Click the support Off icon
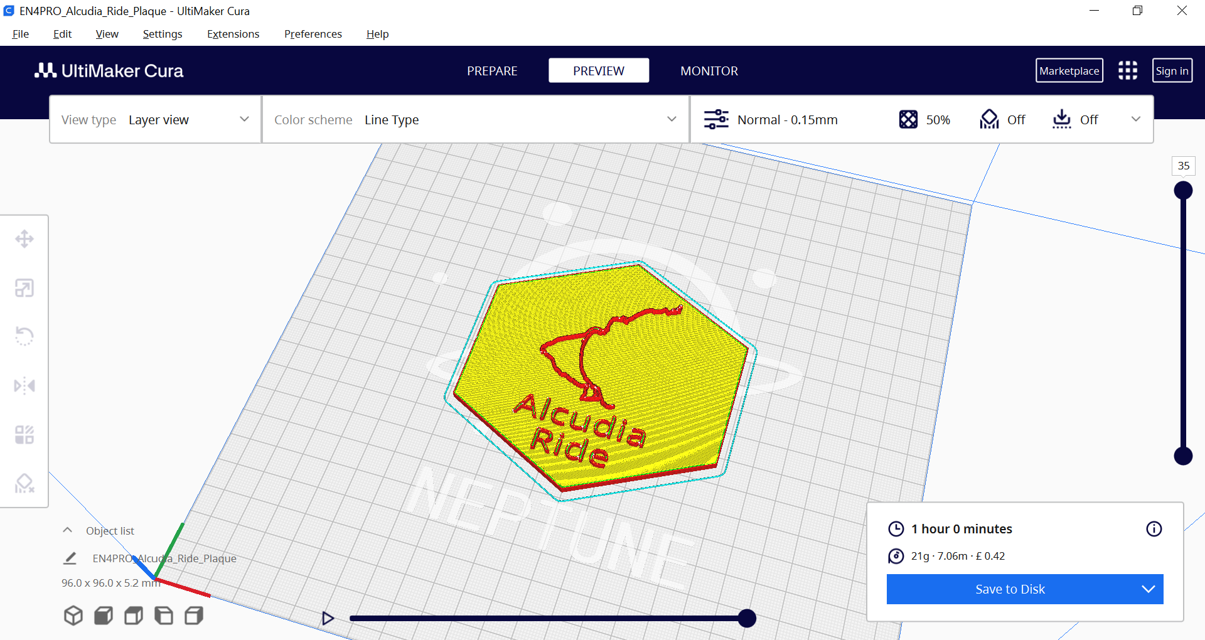The image size is (1205, 640). pos(989,119)
